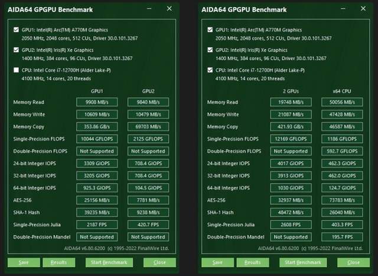Select 2 GPUs Memory Copy value 421.93 GB/s

(291, 127)
